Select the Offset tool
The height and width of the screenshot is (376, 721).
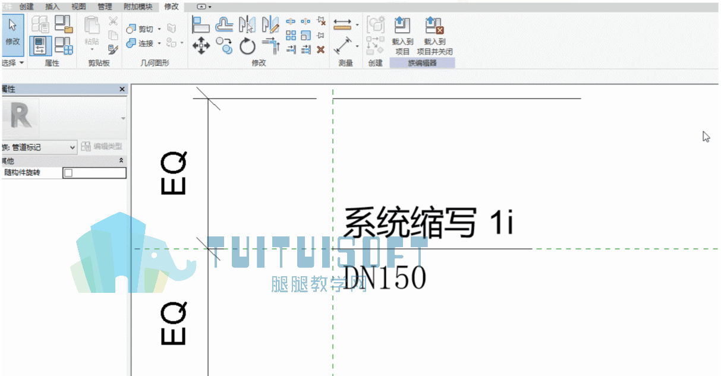(224, 24)
